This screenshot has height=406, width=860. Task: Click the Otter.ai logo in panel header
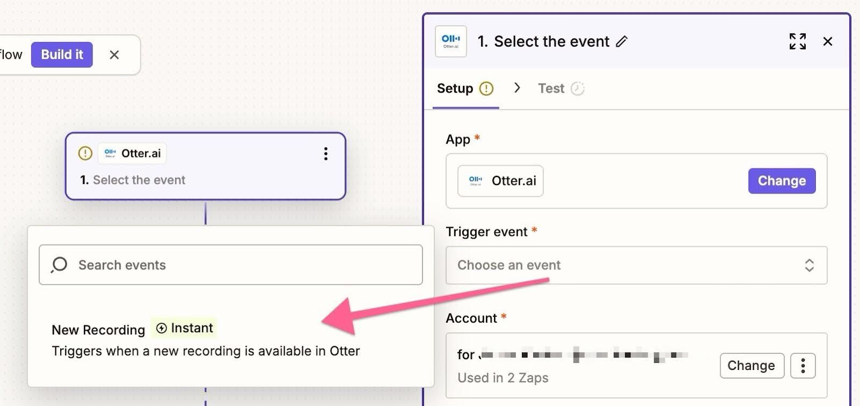(450, 41)
